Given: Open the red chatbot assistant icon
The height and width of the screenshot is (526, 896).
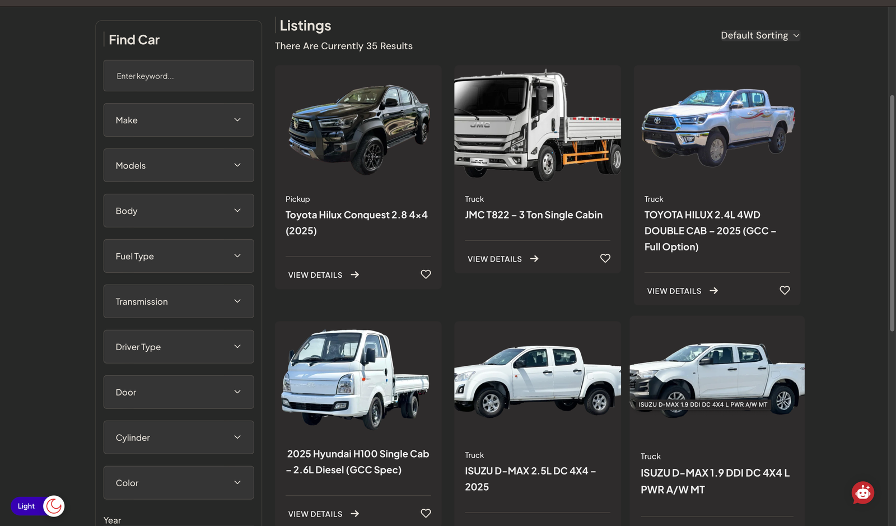Looking at the screenshot, I should coord(863,493).
